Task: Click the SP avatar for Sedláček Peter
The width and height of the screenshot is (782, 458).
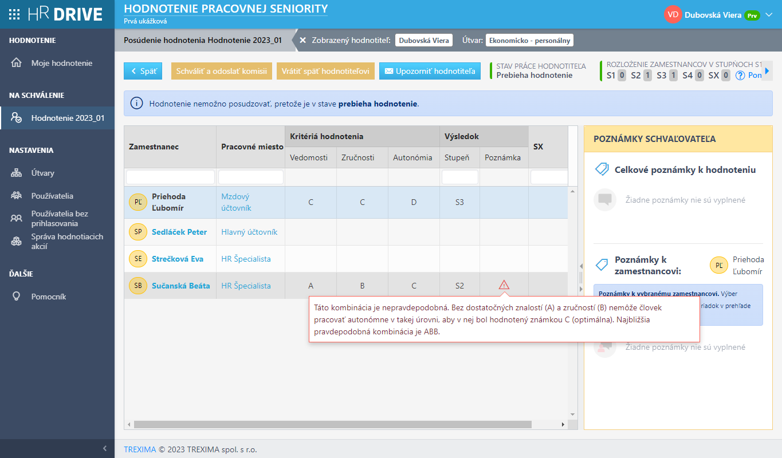Action: tap(137, 232)
